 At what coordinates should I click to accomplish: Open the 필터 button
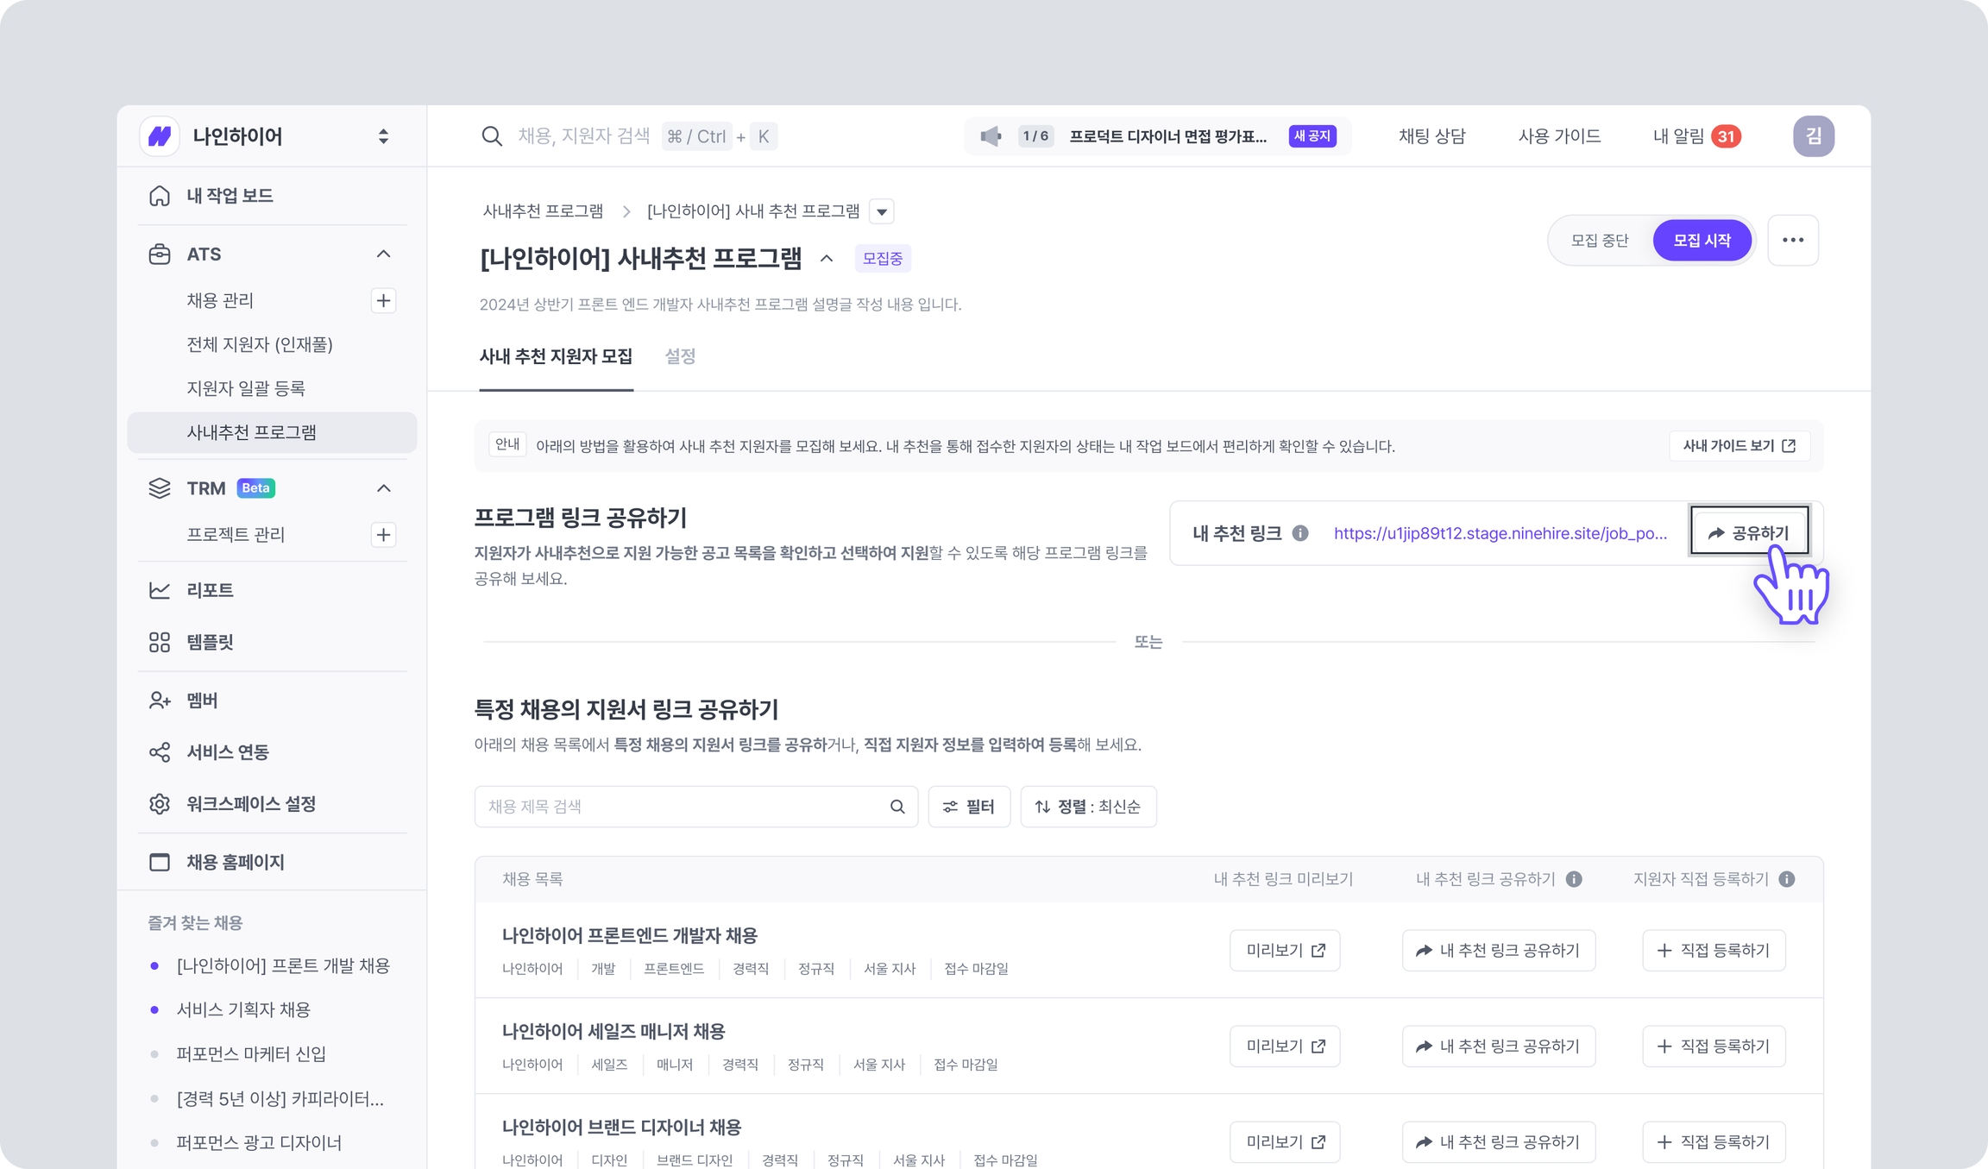(969, 807)
